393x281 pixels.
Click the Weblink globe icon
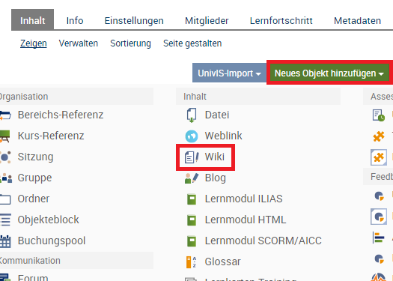(192, 136)
